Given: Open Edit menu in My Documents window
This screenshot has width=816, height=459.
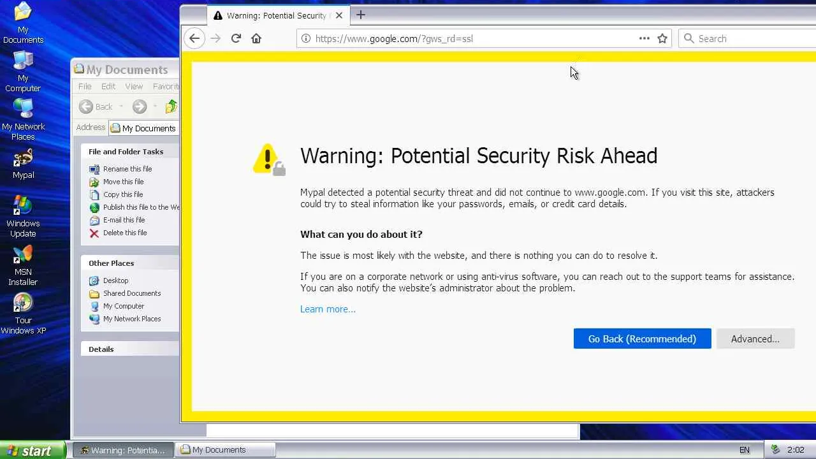Looking at the screenshot, I should (x=108, y=86).
